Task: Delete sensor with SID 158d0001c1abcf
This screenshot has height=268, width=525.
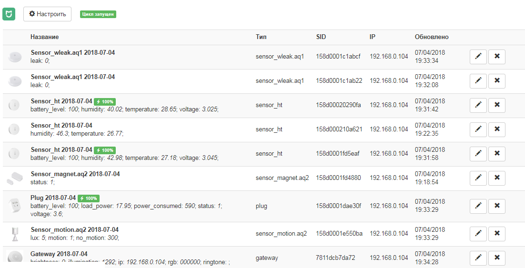Action: click(497, 57)
